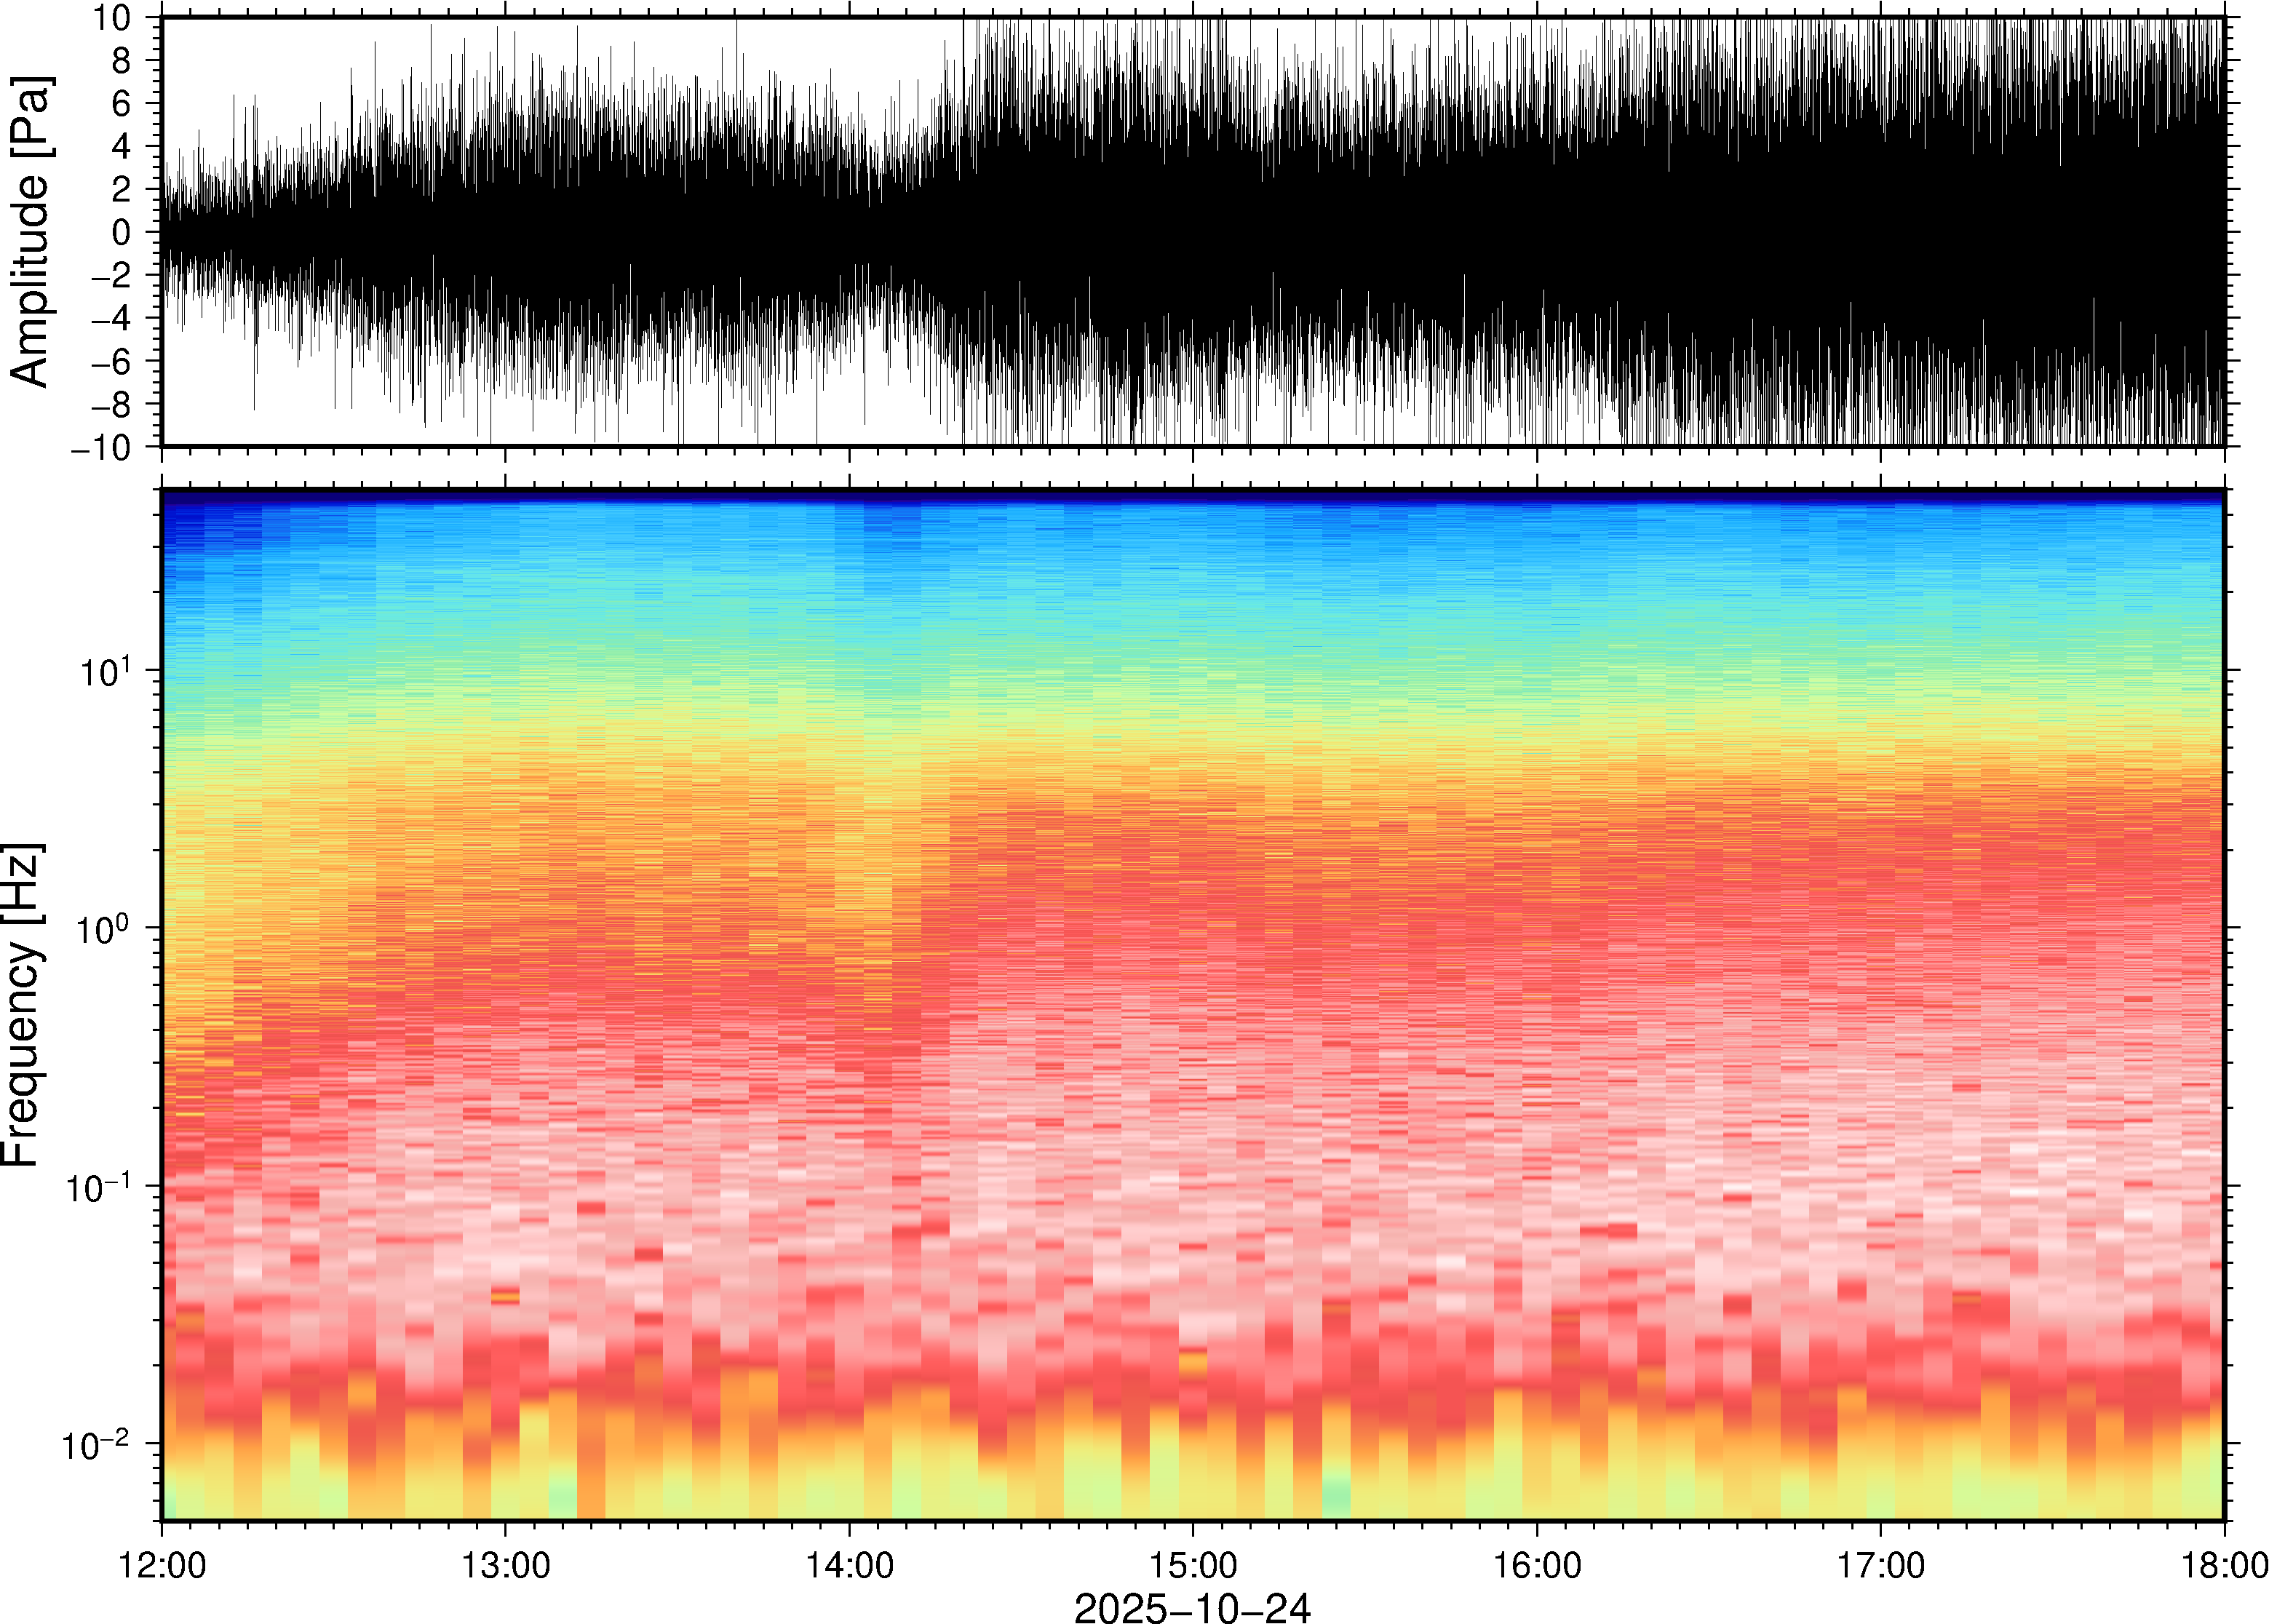
Task: Click the 17:00 time axis label
Action: (x=1881, y=1565)
